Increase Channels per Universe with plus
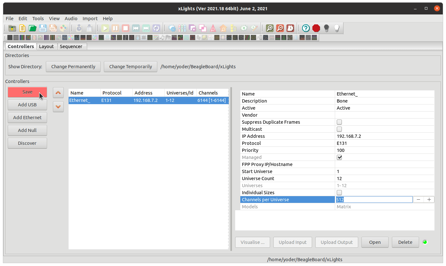Viewport: 446px width, 266px height. point(429,200)
